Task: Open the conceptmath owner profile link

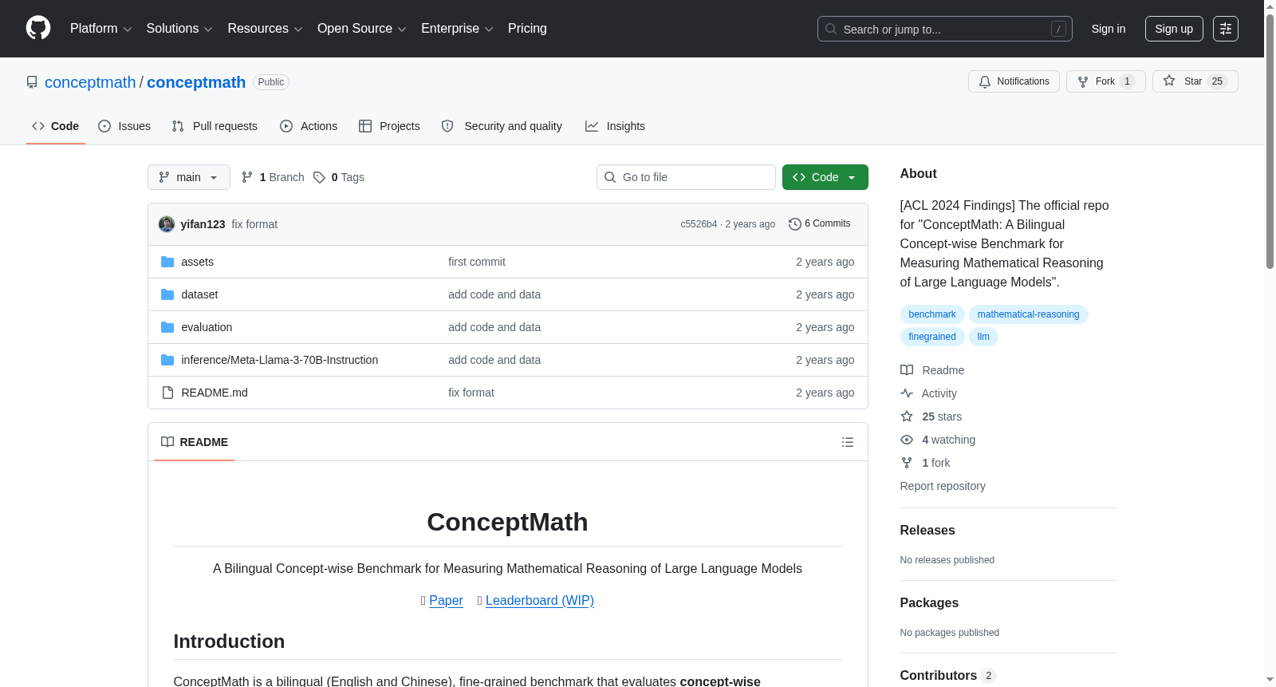Action: pos(90,82)
